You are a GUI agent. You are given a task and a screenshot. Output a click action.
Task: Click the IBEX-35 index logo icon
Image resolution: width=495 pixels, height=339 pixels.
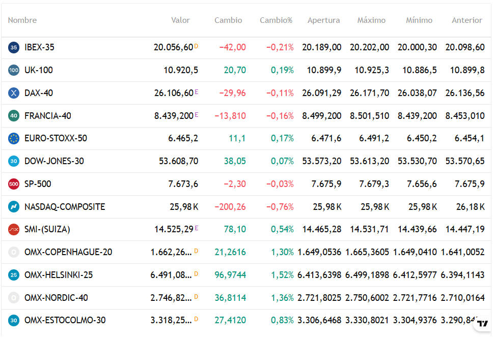14,48
